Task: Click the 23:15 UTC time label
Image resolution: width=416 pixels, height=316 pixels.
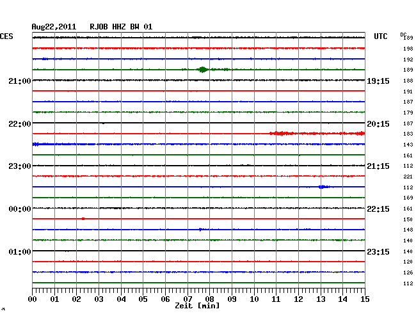Action: [378, 251]
